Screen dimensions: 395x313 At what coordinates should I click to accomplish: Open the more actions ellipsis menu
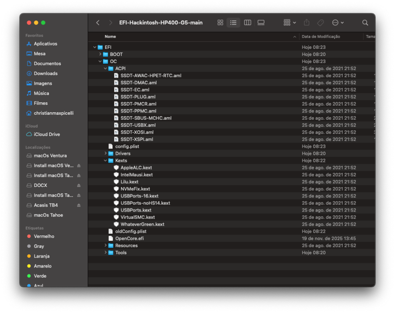(338, 23)
